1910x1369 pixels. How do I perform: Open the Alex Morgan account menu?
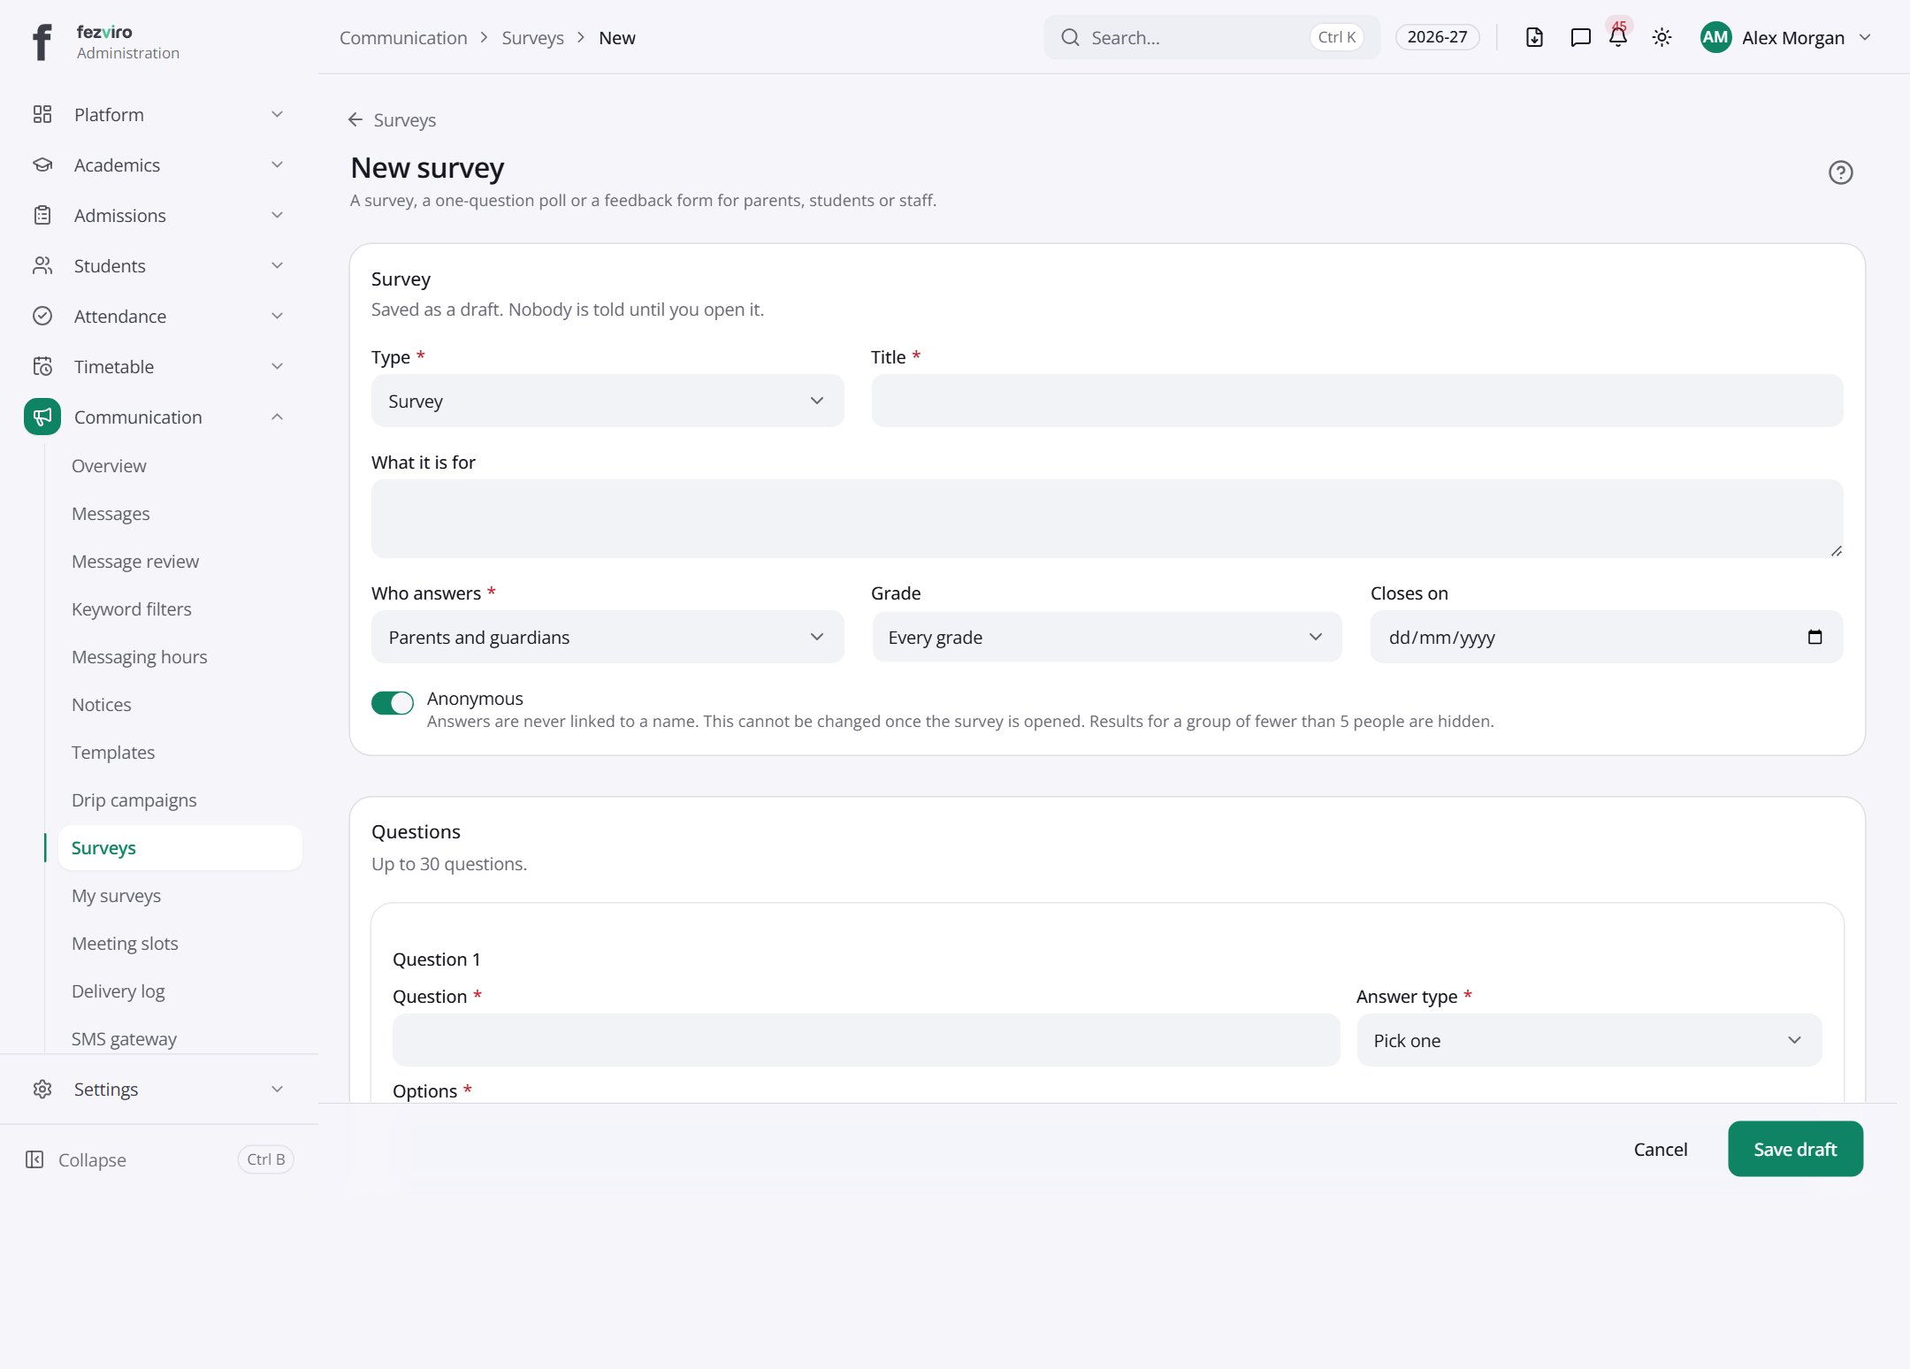[x=1785, y=37]
